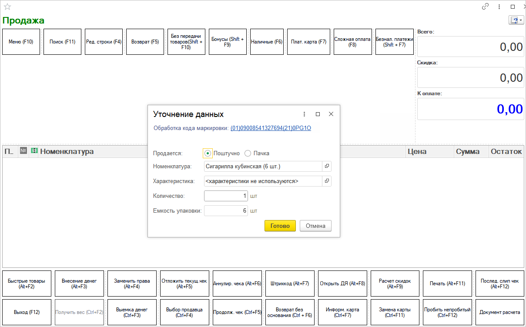Maximize the Уточнение данных dialog
This screenshot has height=327, width=526.
(318, 114)
